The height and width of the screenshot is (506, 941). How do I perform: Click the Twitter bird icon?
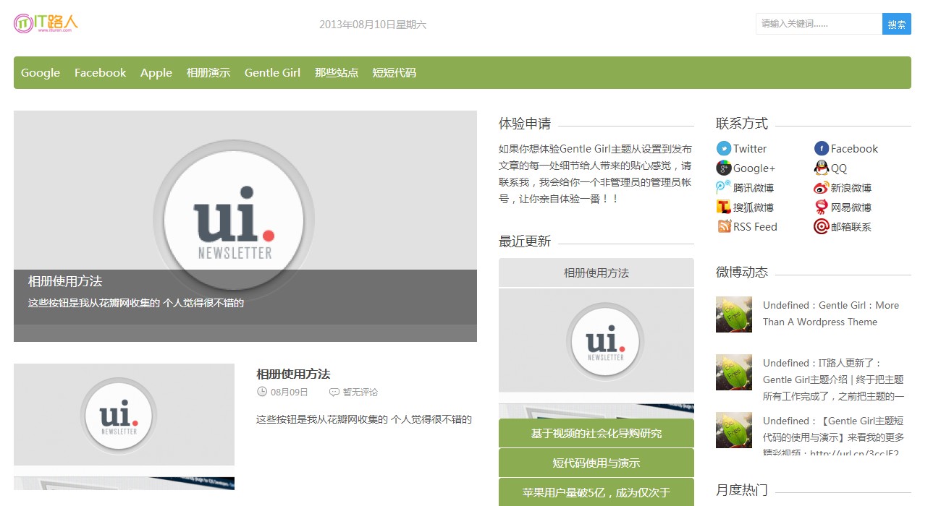[x=723, y=148]
